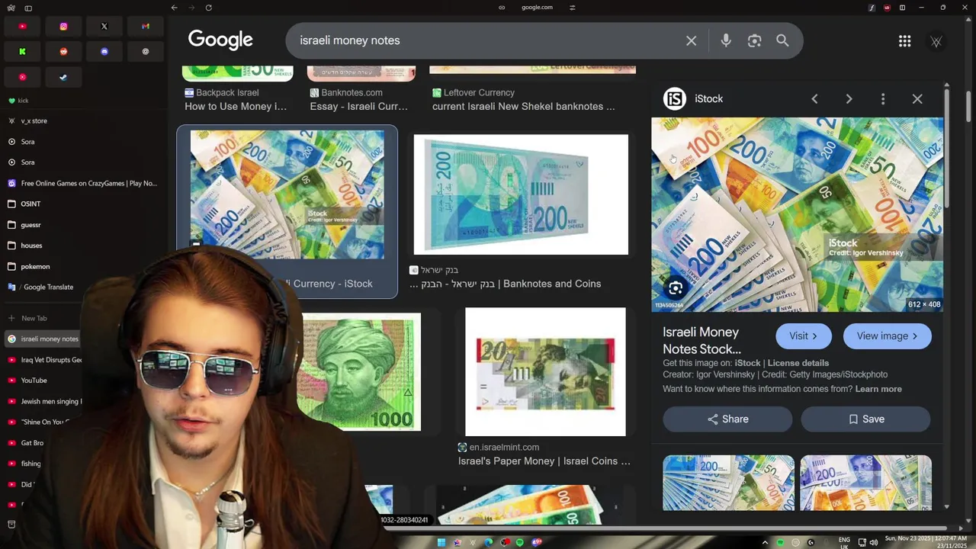Click the View image button
This screenshot has height=549, width=976.
(x=887, y=336)
